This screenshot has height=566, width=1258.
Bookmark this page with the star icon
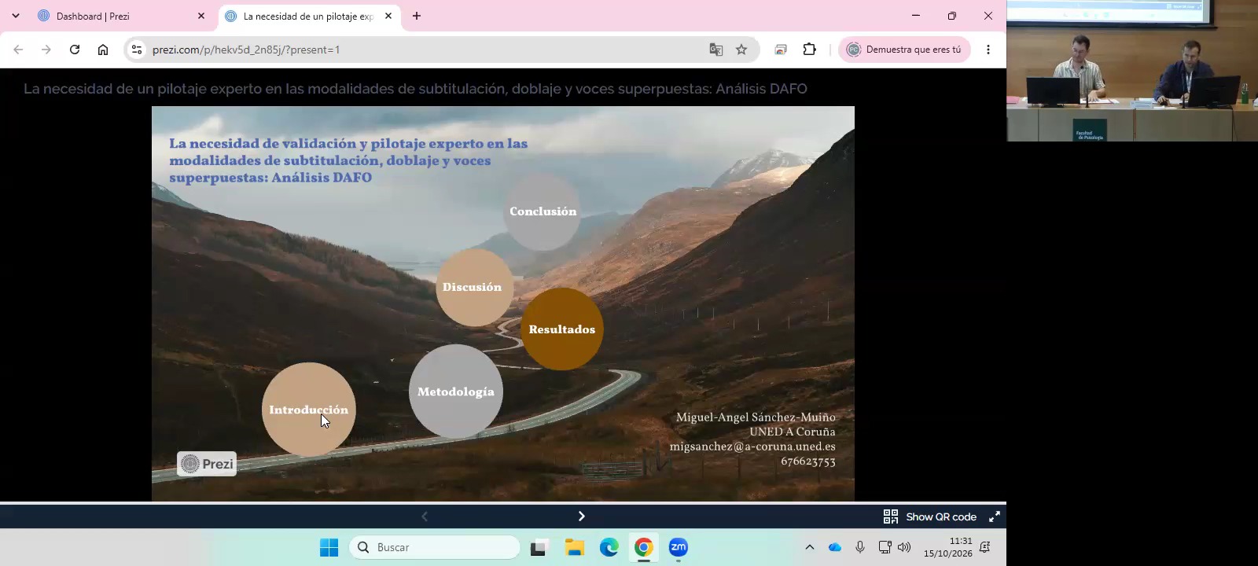click(x=741, y=50)
